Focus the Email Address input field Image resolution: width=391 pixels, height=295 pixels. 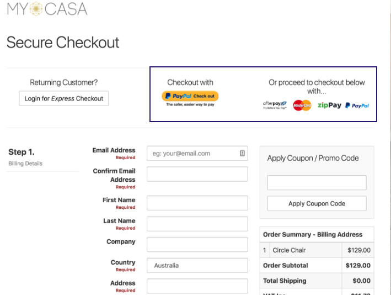197,153
